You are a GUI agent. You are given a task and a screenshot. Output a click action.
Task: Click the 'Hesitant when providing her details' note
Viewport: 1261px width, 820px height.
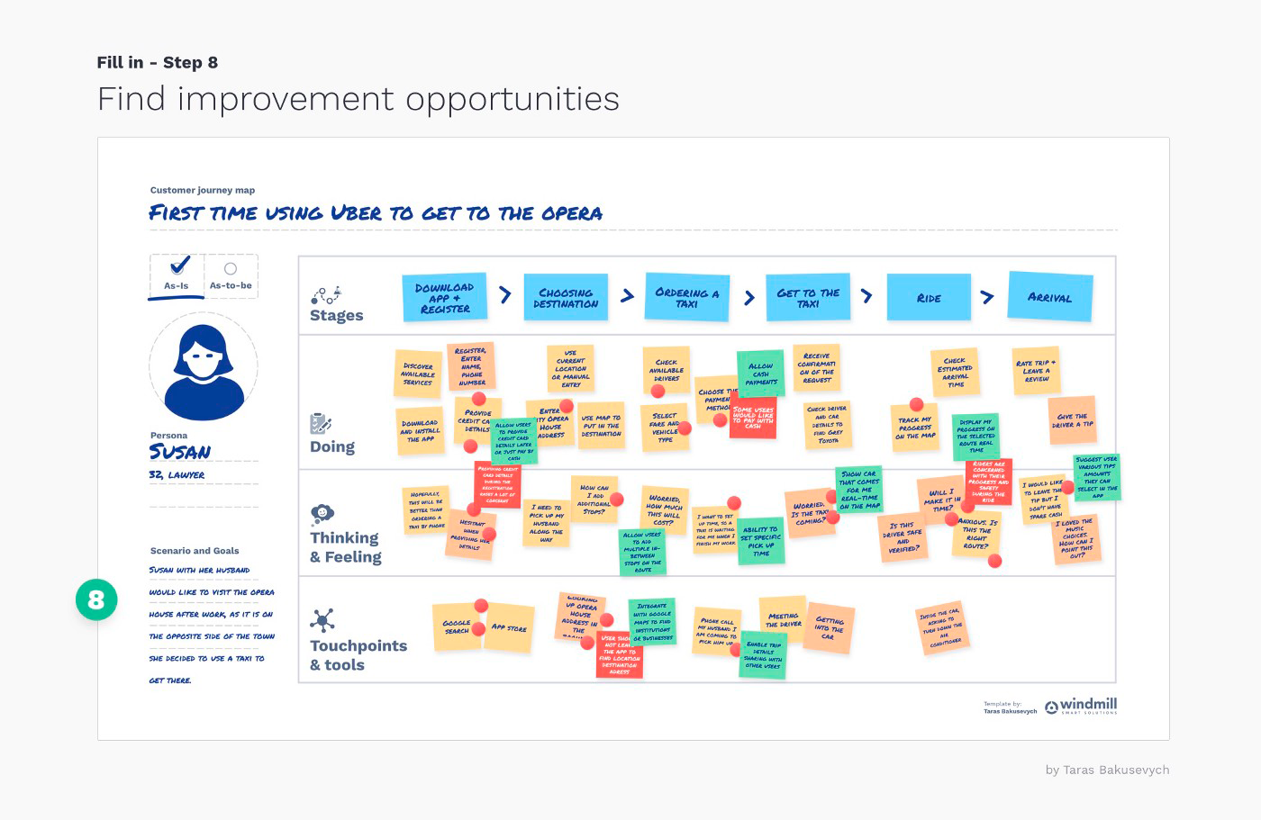point(471,534)
